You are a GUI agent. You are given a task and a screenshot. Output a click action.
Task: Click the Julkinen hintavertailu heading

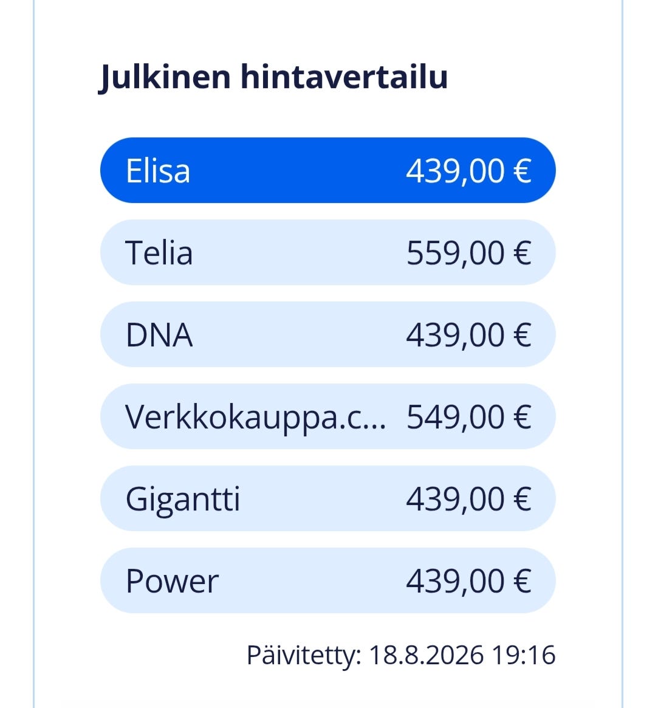tap(273, 78)
